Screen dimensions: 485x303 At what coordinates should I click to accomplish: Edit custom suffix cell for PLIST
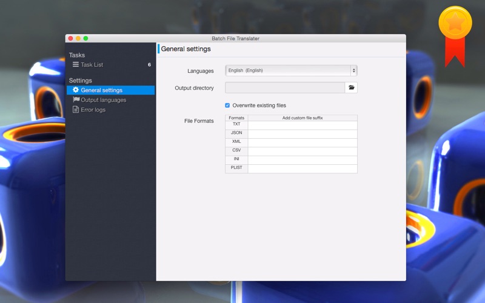(x=303, y=168)
